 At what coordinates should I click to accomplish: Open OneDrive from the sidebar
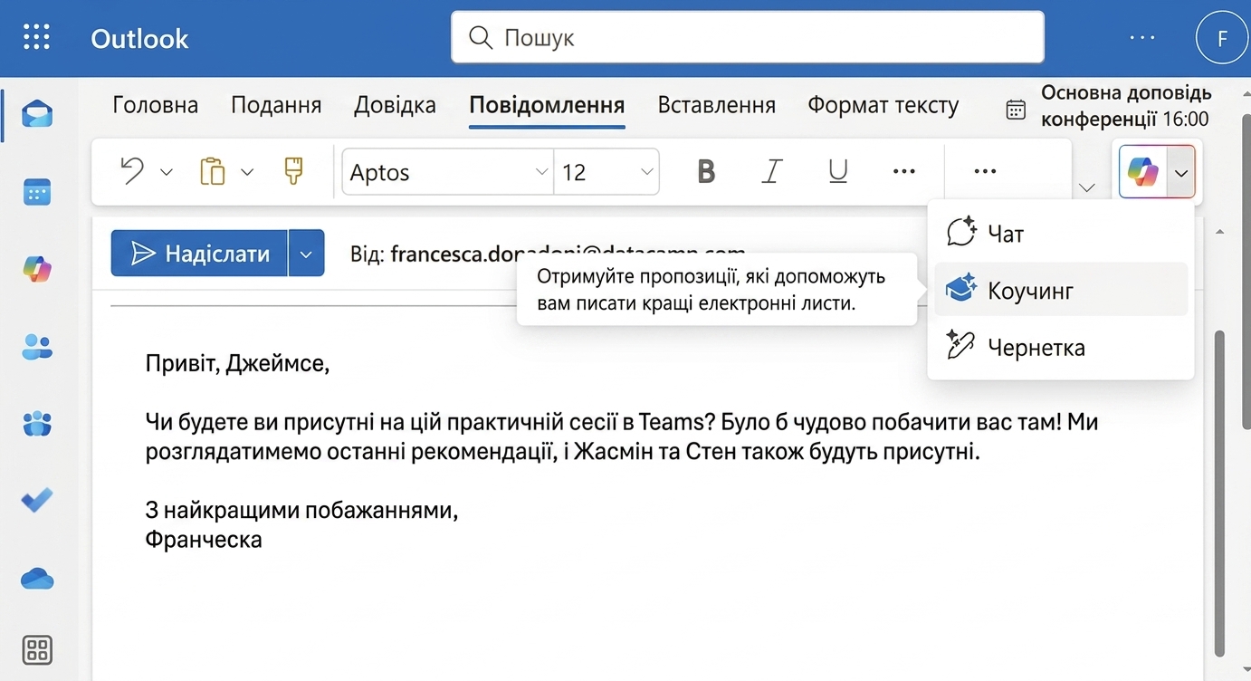[x=37, y=579]
